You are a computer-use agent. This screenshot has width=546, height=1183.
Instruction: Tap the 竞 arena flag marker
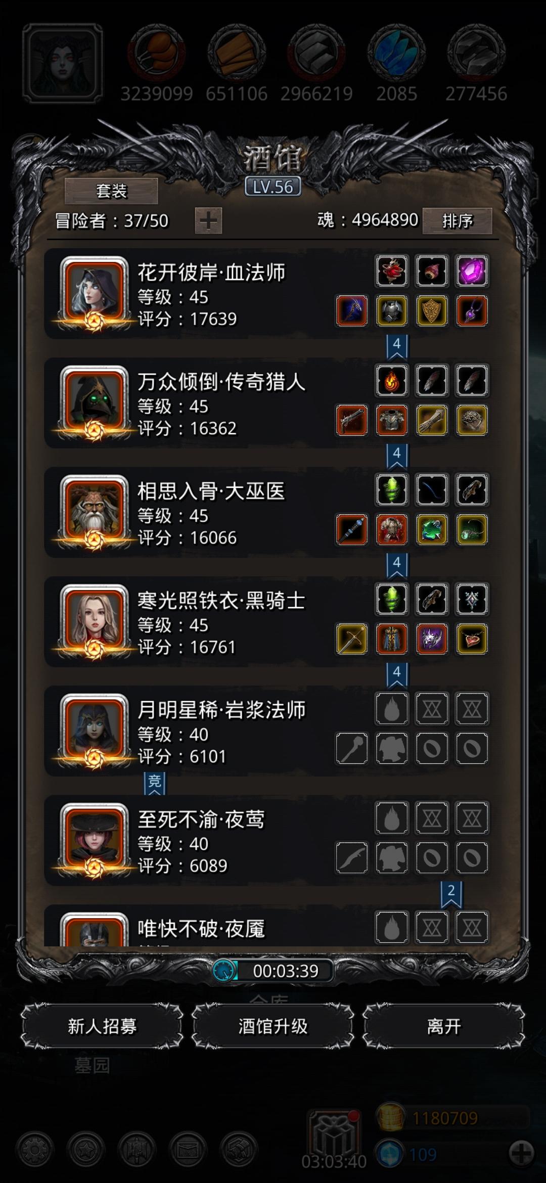coord(155,784)
